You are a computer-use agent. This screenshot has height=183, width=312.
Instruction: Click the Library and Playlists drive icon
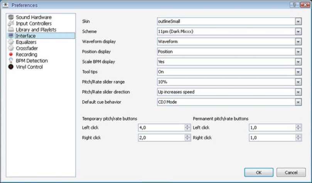click(x=11, y=30)
